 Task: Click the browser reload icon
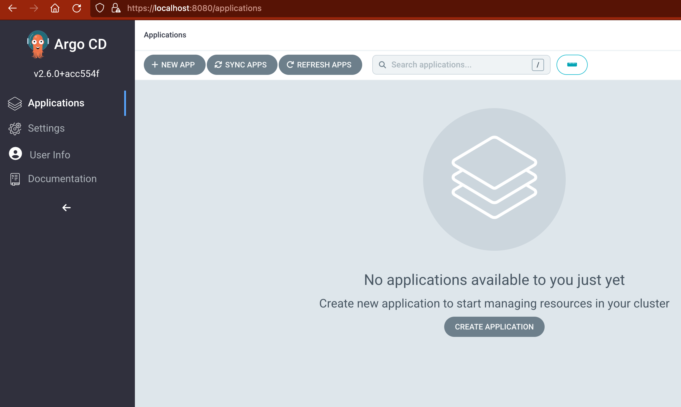pyautogui.click(x=77, y=8)
